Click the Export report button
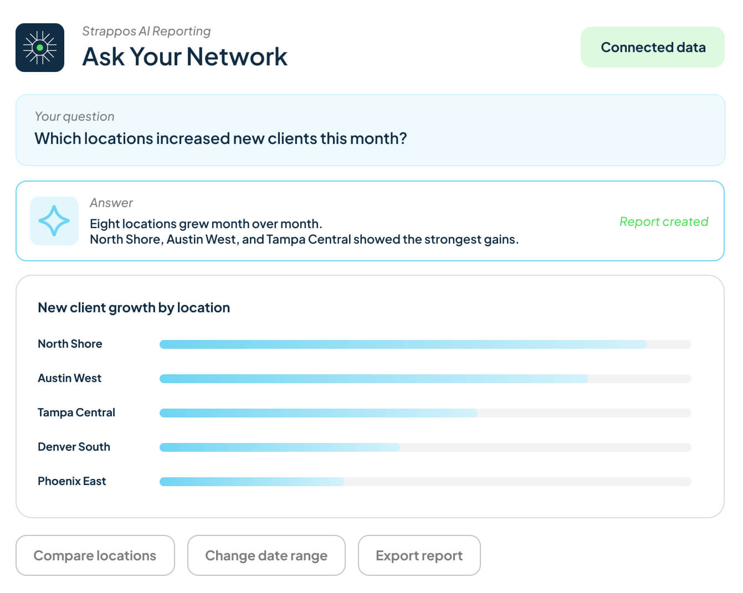This screenshot has width=743, height=593. click(419, 555)
